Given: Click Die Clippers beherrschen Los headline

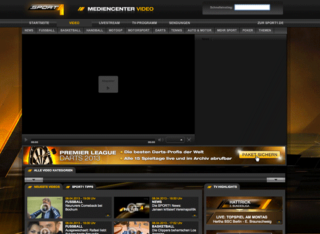Looking at the screenshot, I should click(x=174, y=230).
